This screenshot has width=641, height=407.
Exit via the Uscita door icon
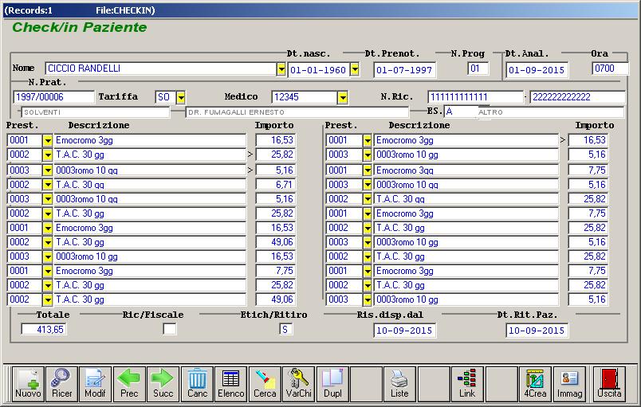pos(609,384)
